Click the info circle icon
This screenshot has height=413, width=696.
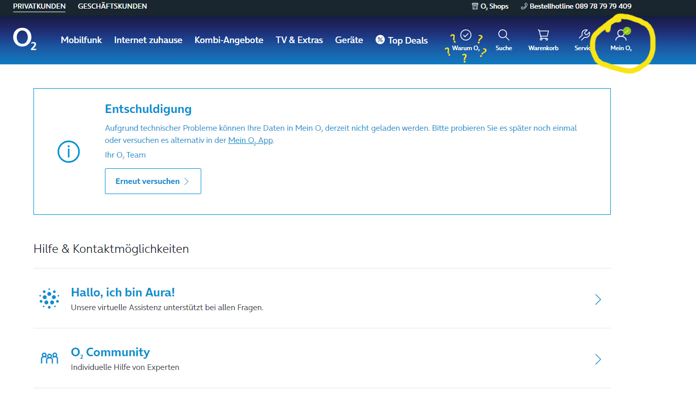tap(69, 152)
